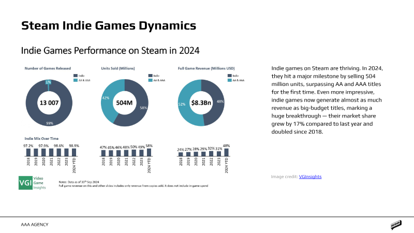The width and height of the screenshot is (414, 233).
Task: Click the AA & AAA legend swatch under Units Sold
Action: (149, 80)
